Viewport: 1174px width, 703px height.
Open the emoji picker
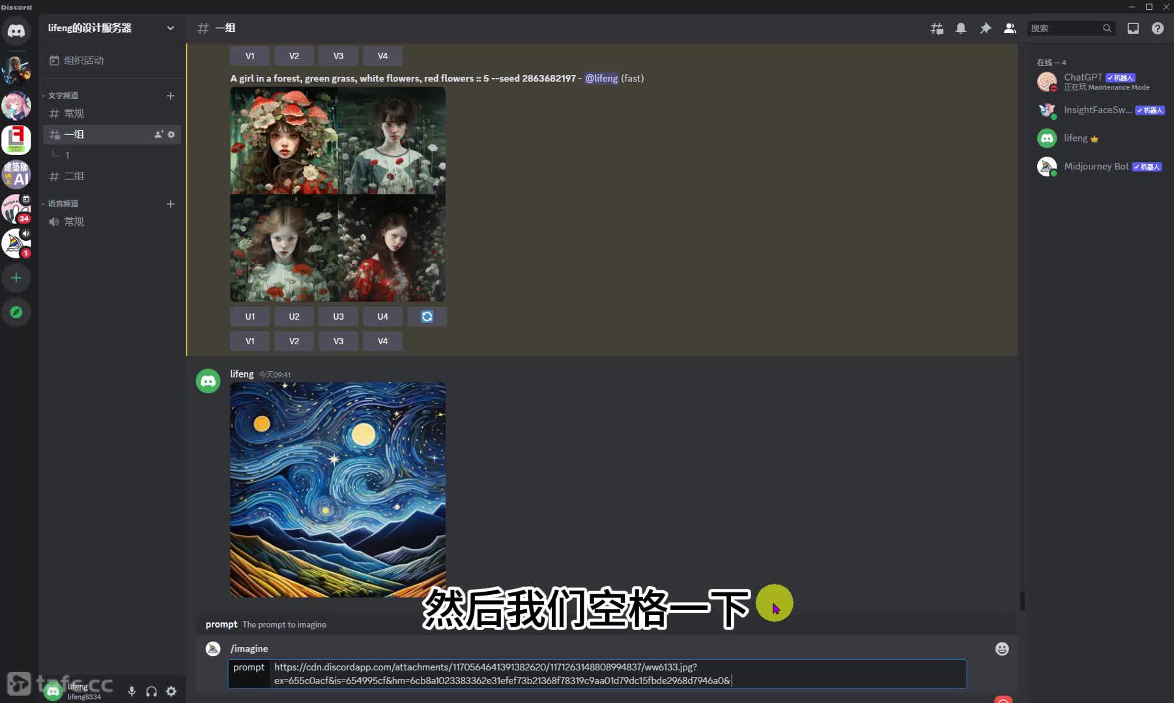[1002, 649]
